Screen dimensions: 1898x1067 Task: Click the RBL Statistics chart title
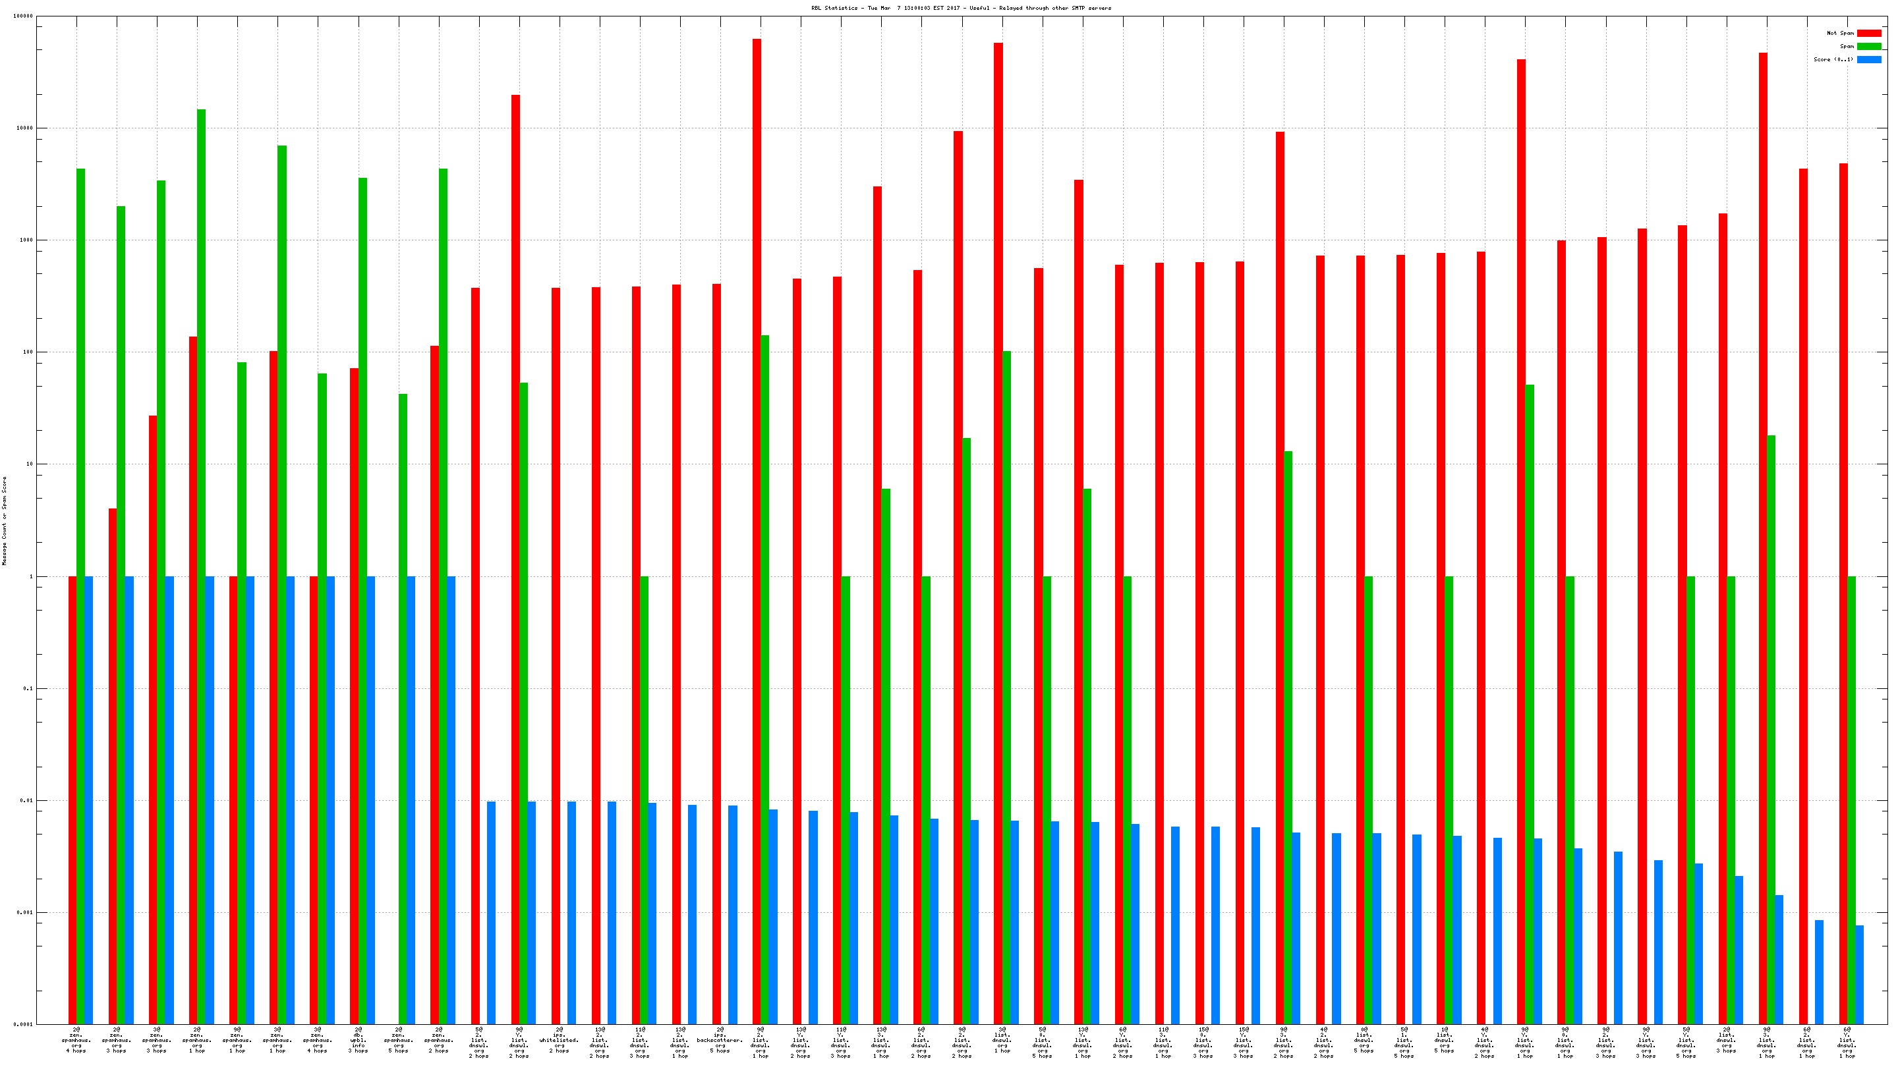coord(961,8)
